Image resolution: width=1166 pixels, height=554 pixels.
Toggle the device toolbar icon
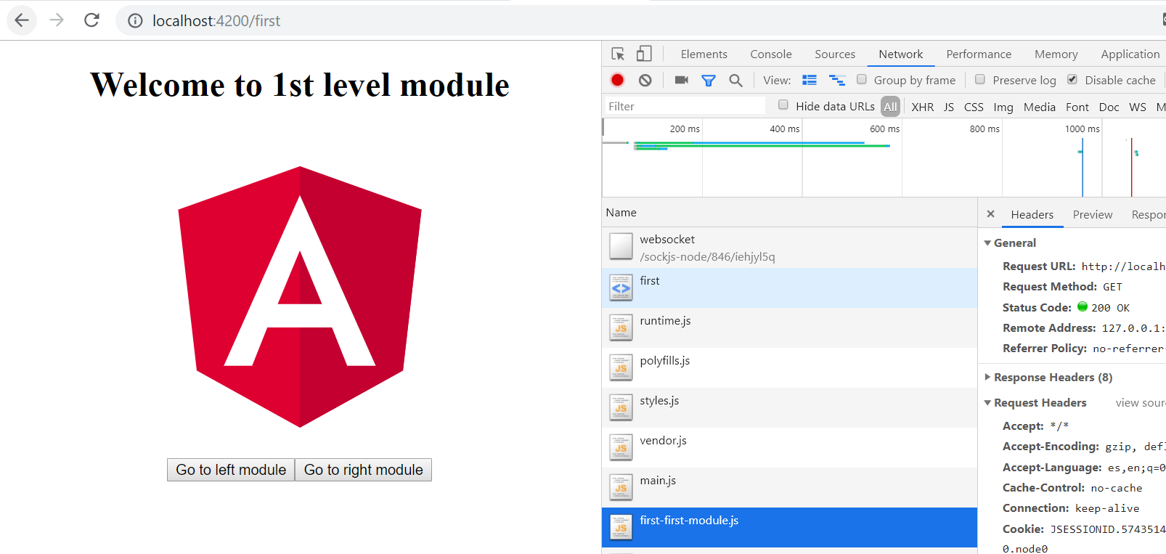click(644, 54)
